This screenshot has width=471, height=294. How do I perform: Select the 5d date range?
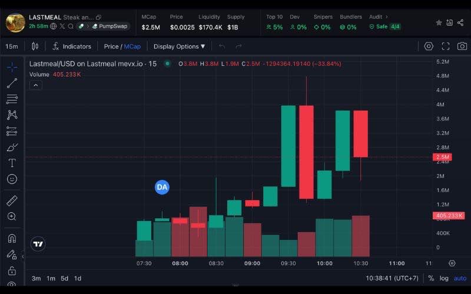coord(64,278)
